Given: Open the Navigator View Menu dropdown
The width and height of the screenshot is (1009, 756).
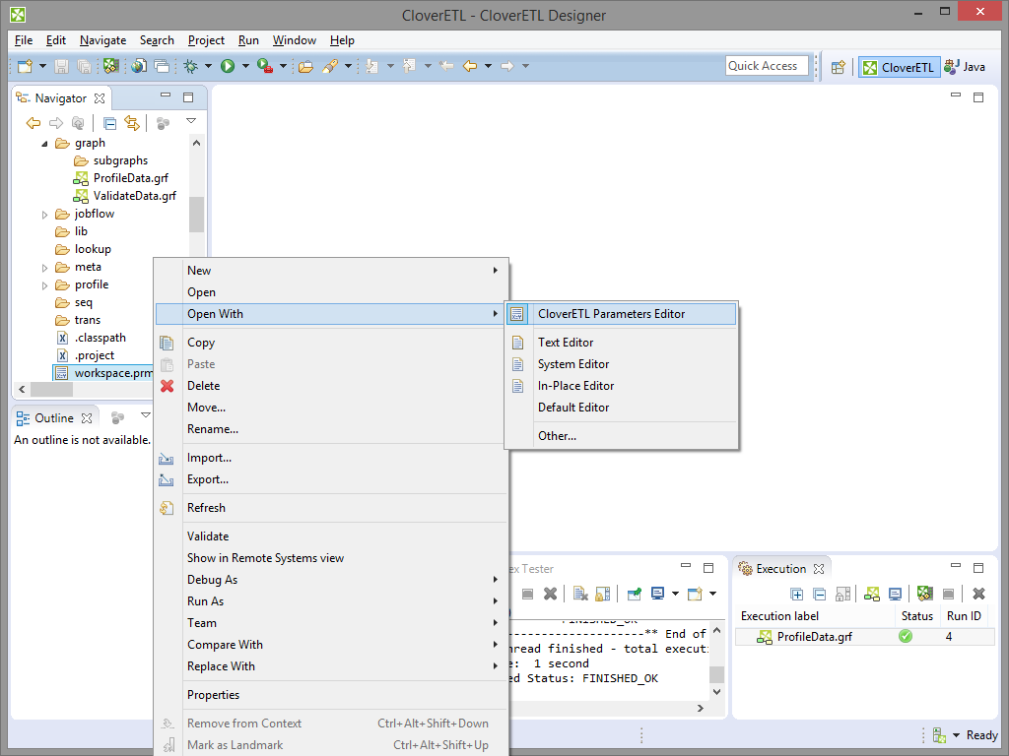Looking at the screenshot, I should [x=191, y=121].
